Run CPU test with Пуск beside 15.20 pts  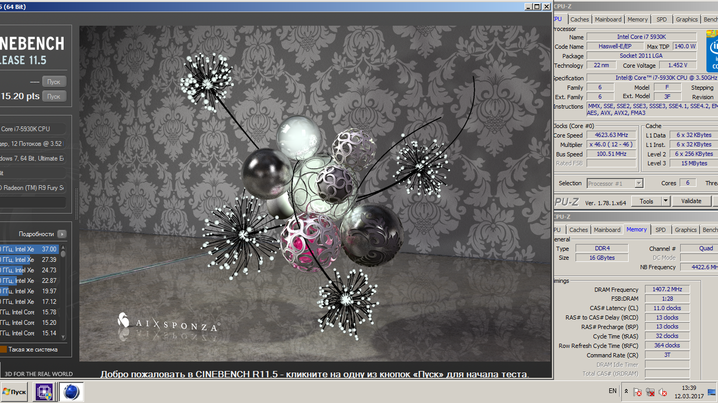(x=54, y=97)
